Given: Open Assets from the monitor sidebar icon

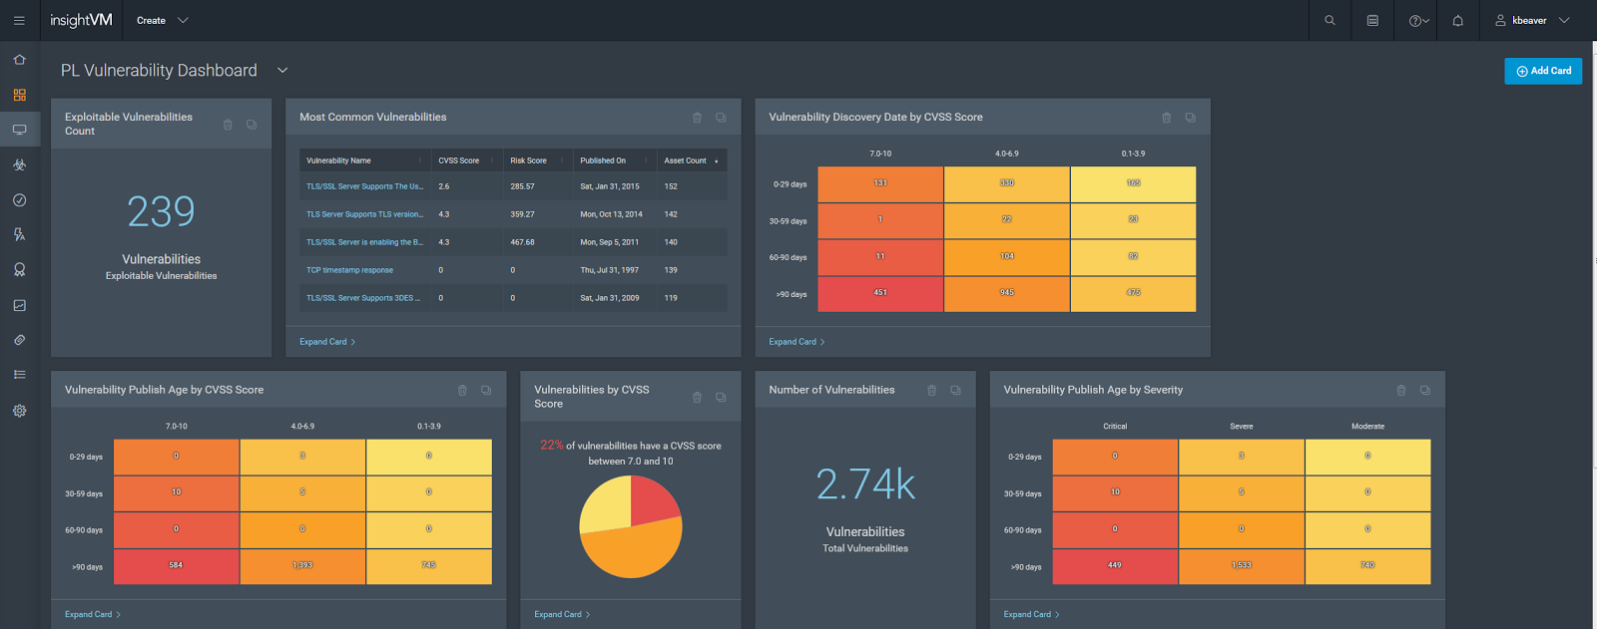Looking at the screenshot, I should pos(19,130).
